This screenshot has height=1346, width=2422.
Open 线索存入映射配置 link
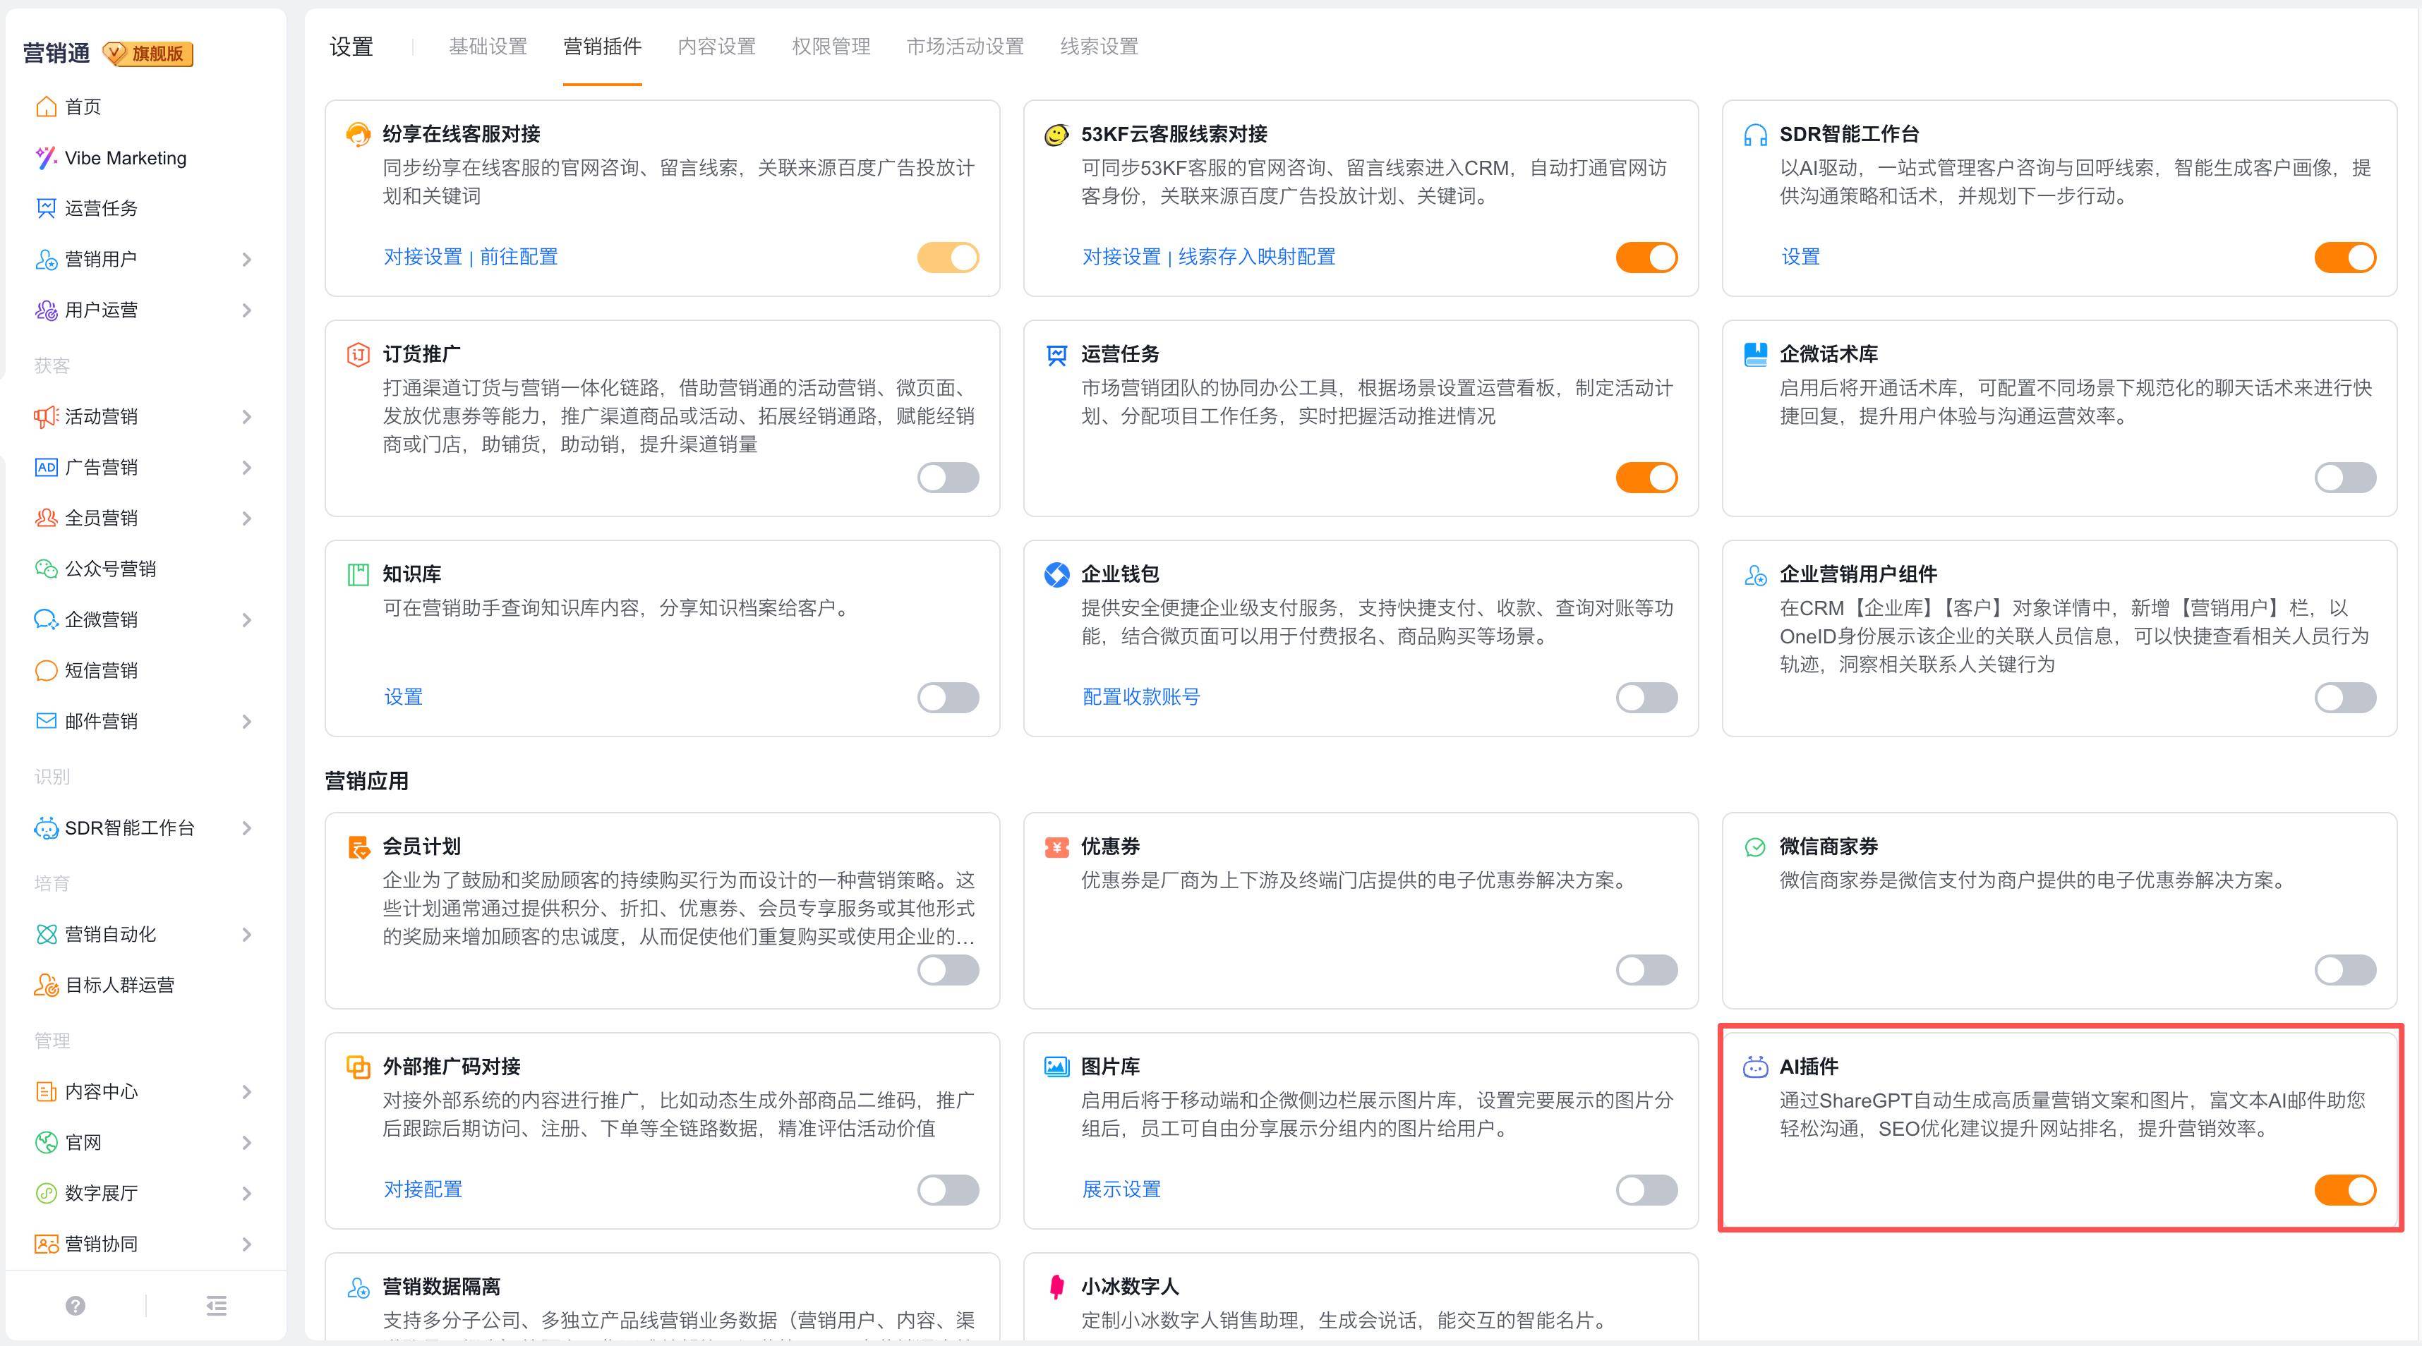click(1256, 257)
